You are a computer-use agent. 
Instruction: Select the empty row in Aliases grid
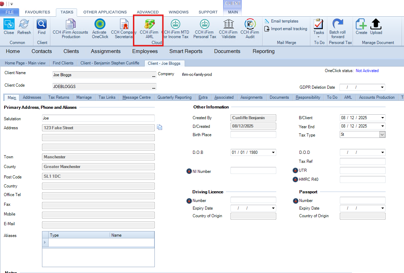pos(99,243)
